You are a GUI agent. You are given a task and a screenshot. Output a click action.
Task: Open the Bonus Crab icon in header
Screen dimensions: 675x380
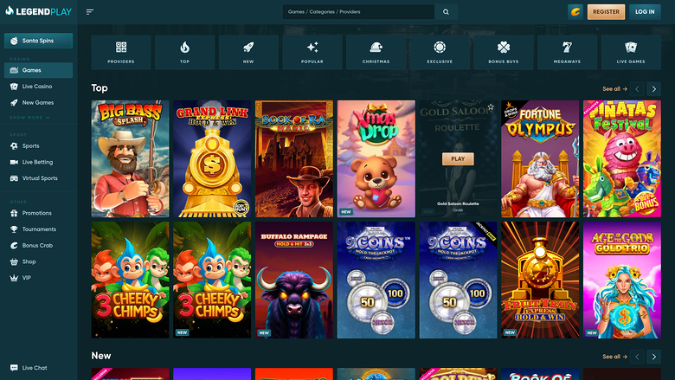[x=575, y=12]
